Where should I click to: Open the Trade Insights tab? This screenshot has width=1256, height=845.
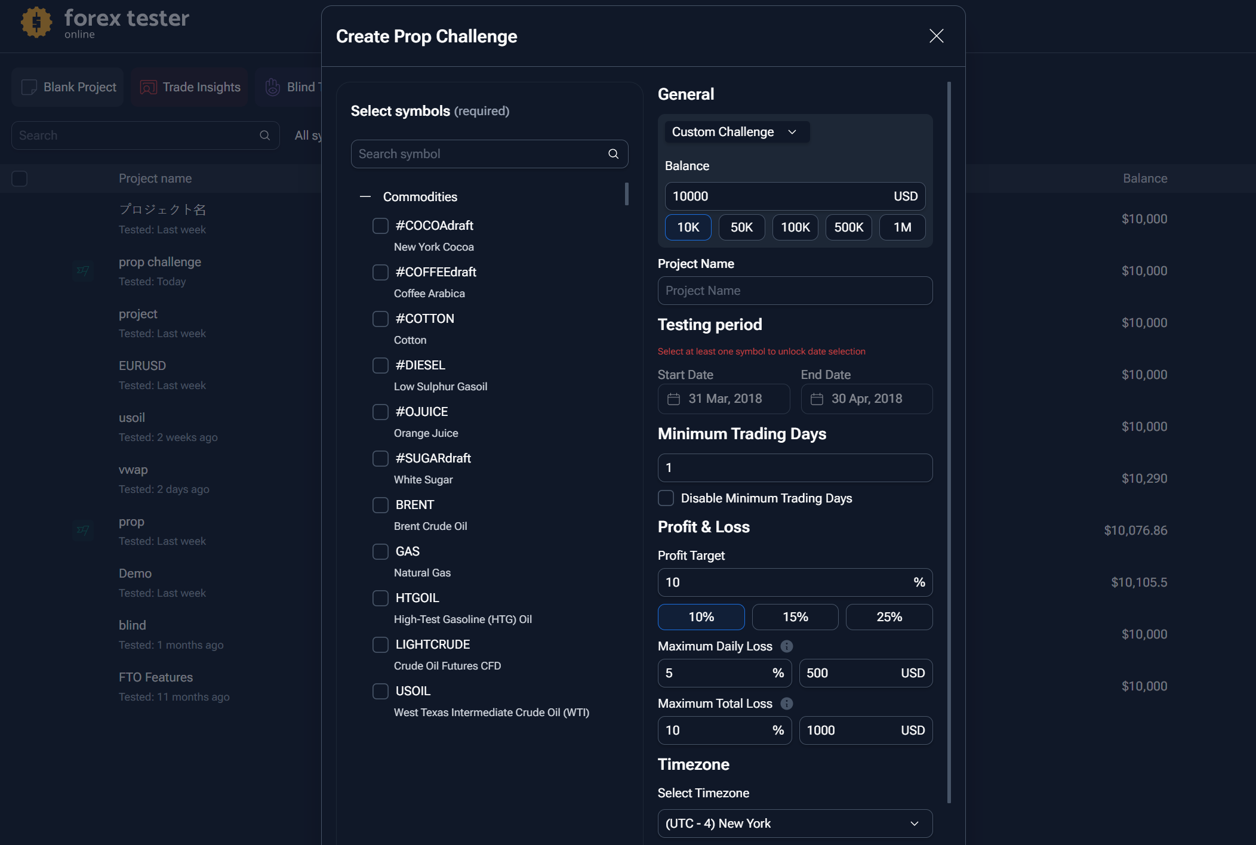coord(189,87)
